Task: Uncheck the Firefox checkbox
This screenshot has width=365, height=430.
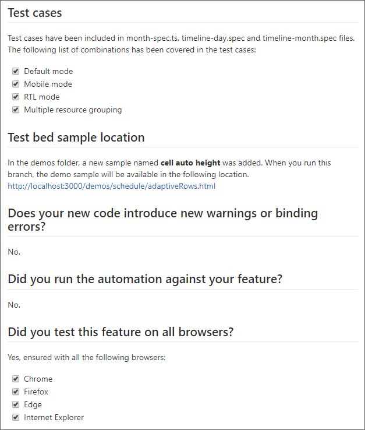Action: point(16,392)
